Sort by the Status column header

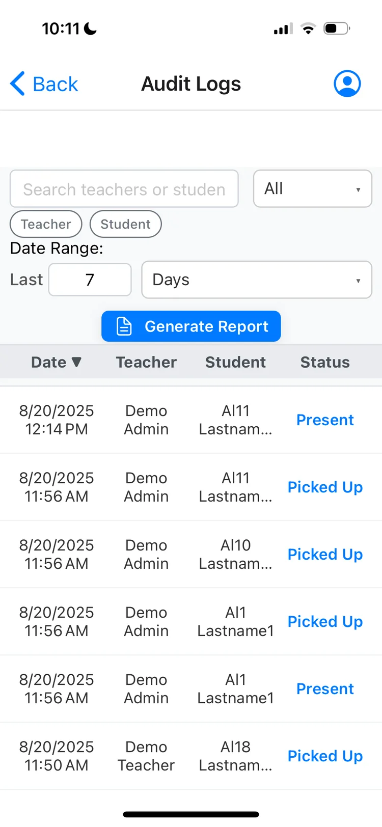click(325, 362)
